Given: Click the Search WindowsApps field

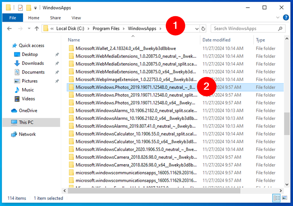Looking at the screenshot, I should pyautogui.click(x=248, y=28).
